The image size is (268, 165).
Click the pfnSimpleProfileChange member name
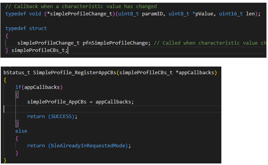[116, 43]
